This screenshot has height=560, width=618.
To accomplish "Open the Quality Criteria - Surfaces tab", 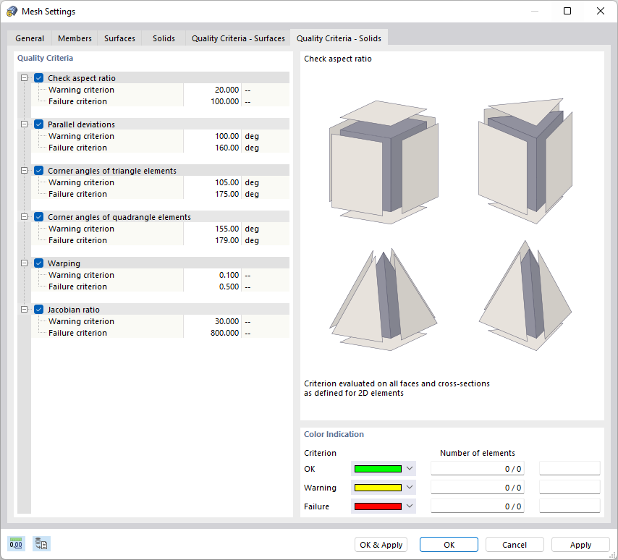I will click(x=237, y=38).
